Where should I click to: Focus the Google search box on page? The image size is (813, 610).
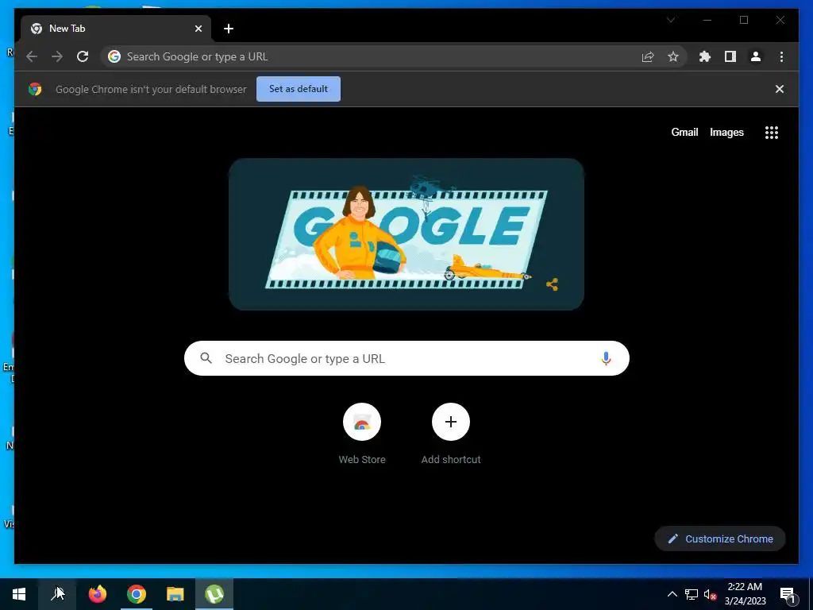(x=406, y=358)
